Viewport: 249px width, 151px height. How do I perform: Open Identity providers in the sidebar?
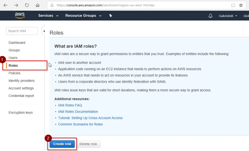click(21, 81)
